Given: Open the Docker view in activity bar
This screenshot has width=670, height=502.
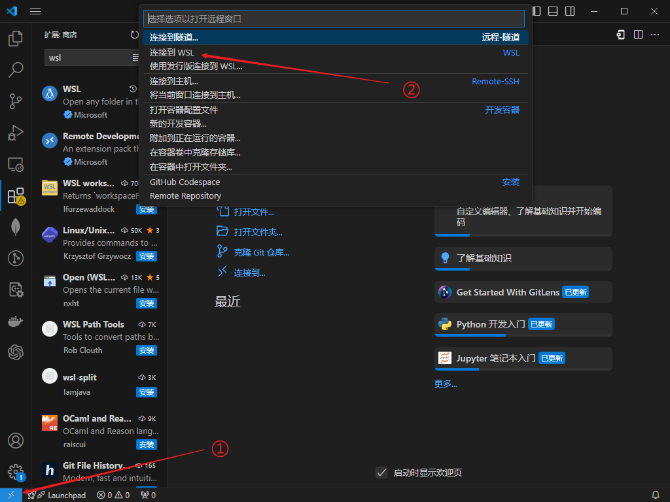Looking at the screenshot, I should pyautogui.click(x=15, y=322).
